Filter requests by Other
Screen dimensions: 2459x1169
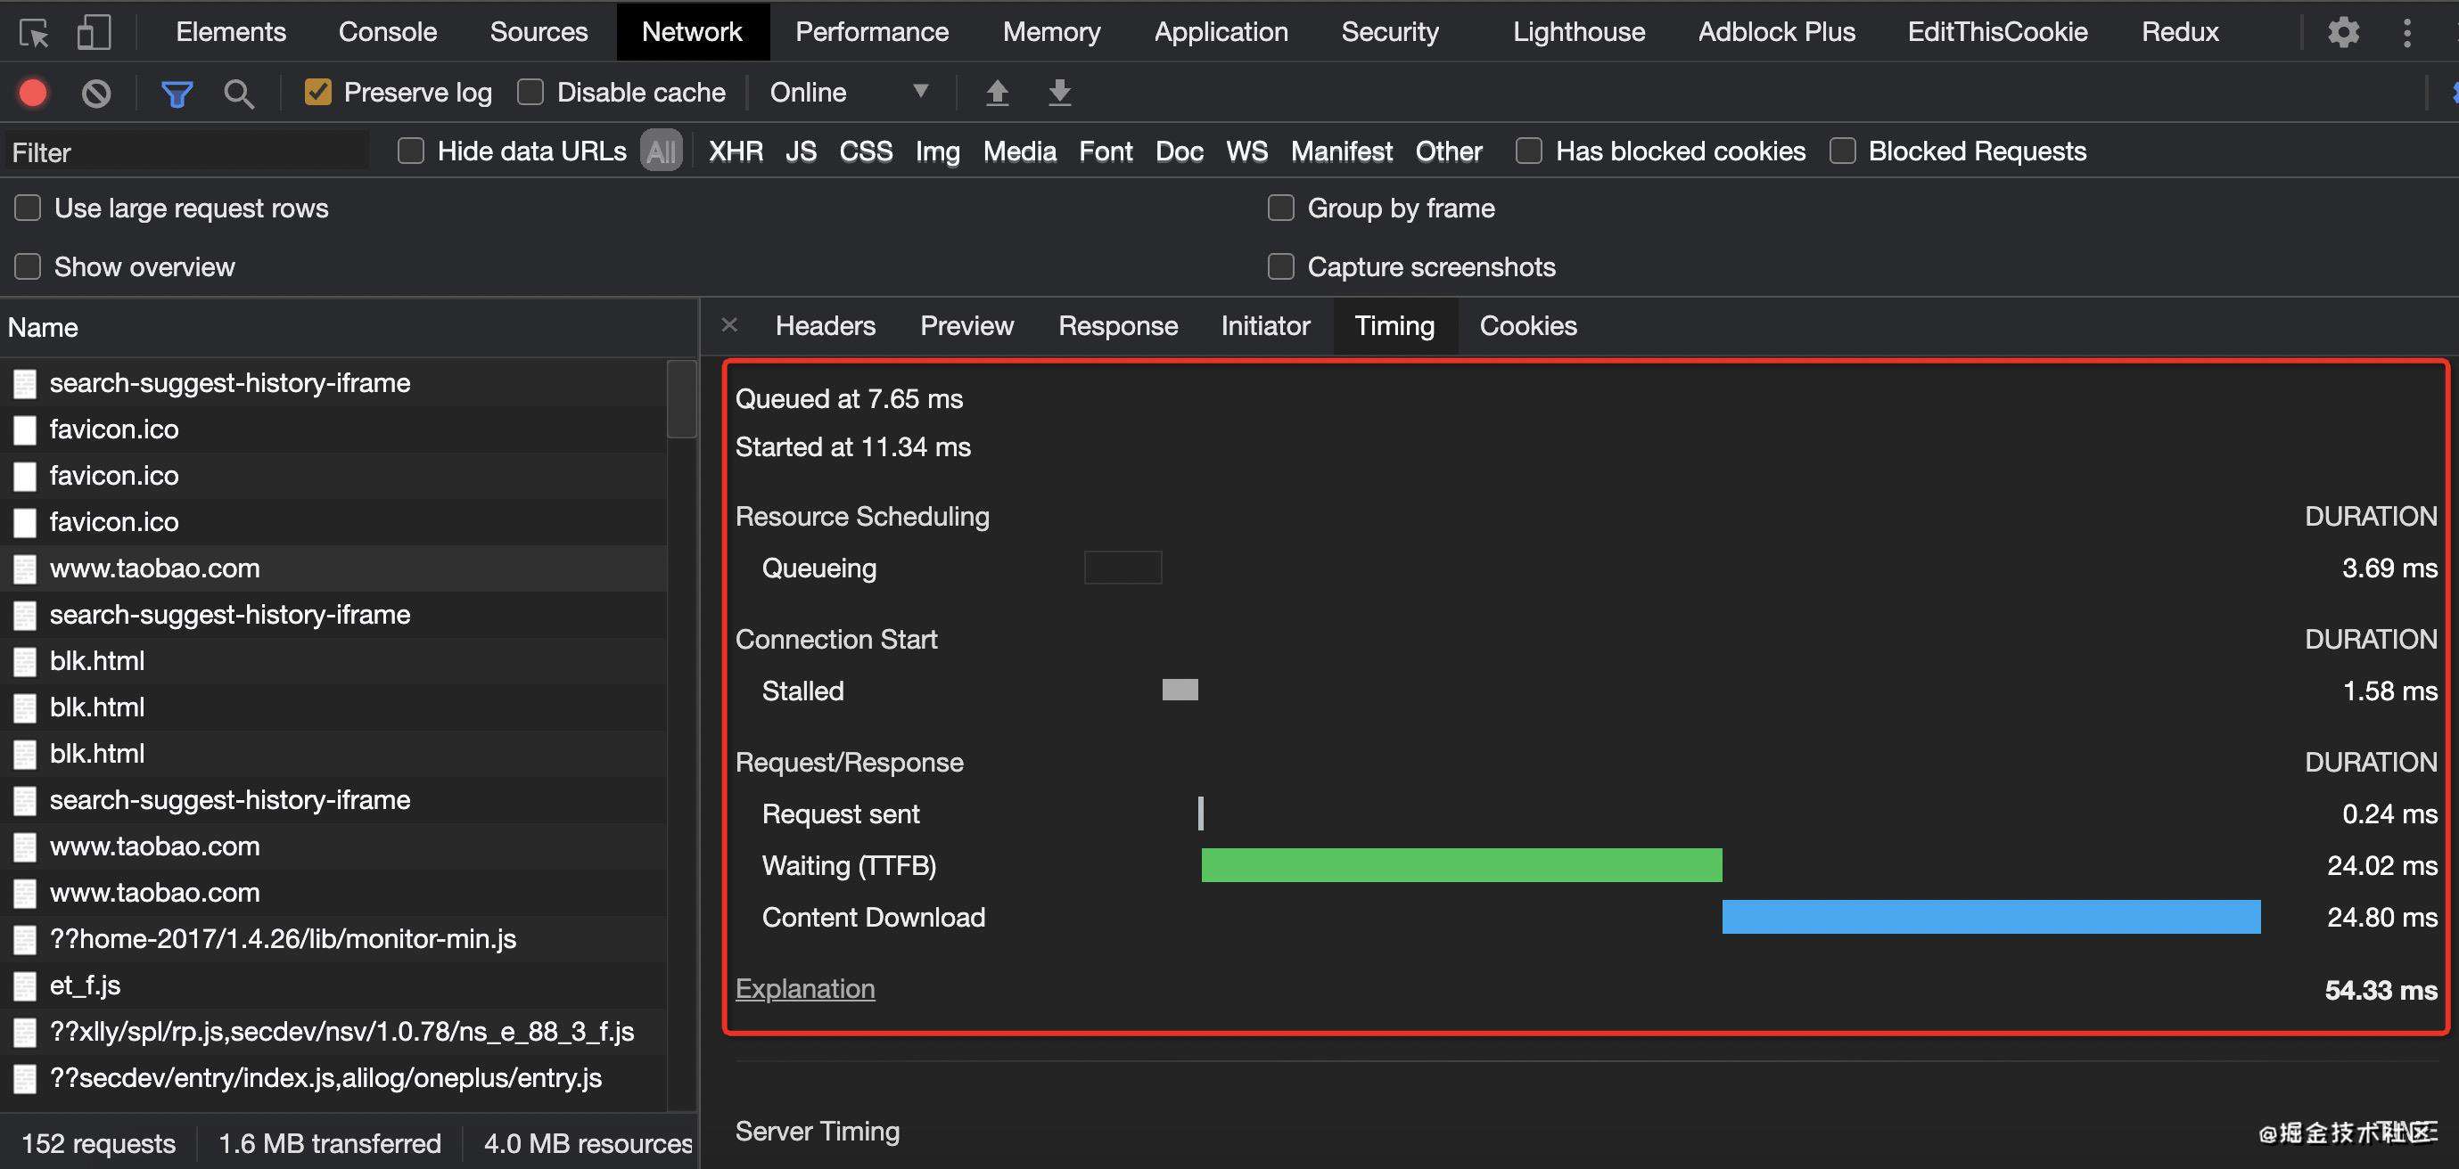1448,151
